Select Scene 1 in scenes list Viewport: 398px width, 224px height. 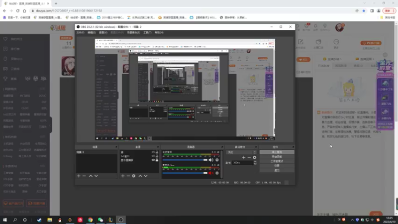tap(97, 152)
